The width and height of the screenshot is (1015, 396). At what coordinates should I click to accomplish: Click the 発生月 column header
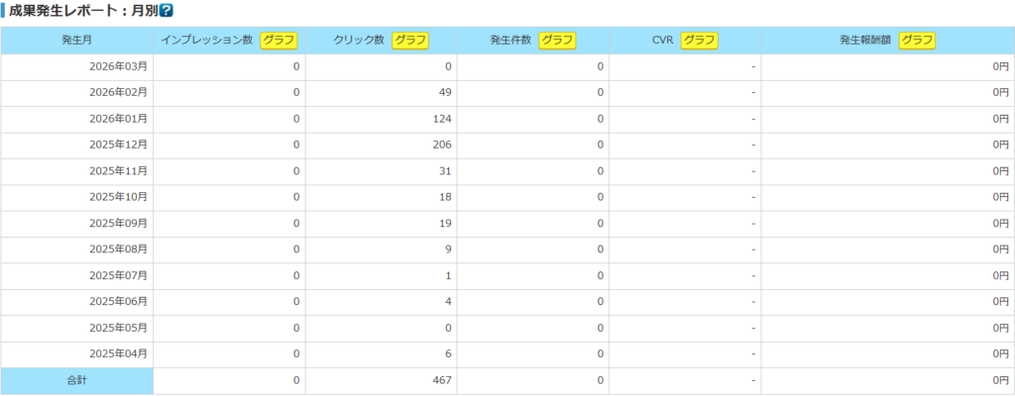click(77, 41)
